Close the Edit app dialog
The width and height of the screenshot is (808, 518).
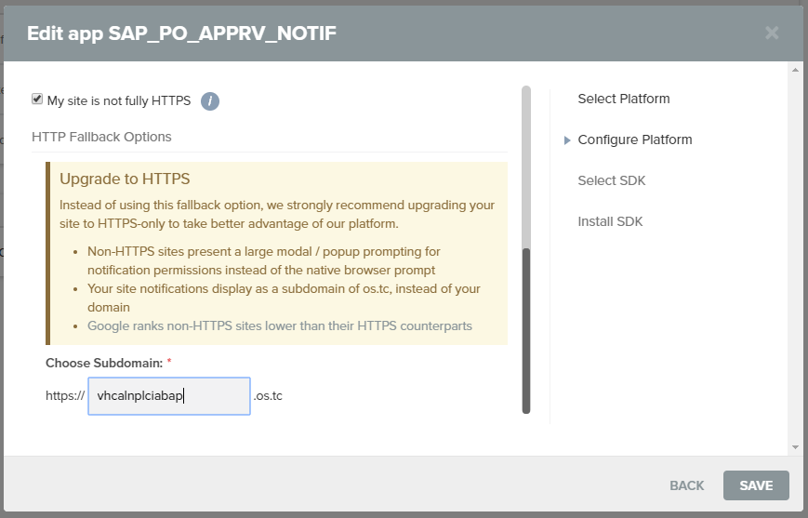coord(771,33)
